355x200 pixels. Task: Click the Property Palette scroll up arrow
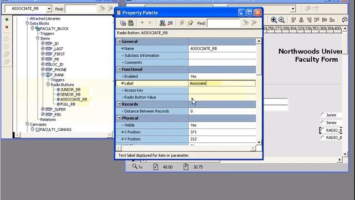click(259, 41)
